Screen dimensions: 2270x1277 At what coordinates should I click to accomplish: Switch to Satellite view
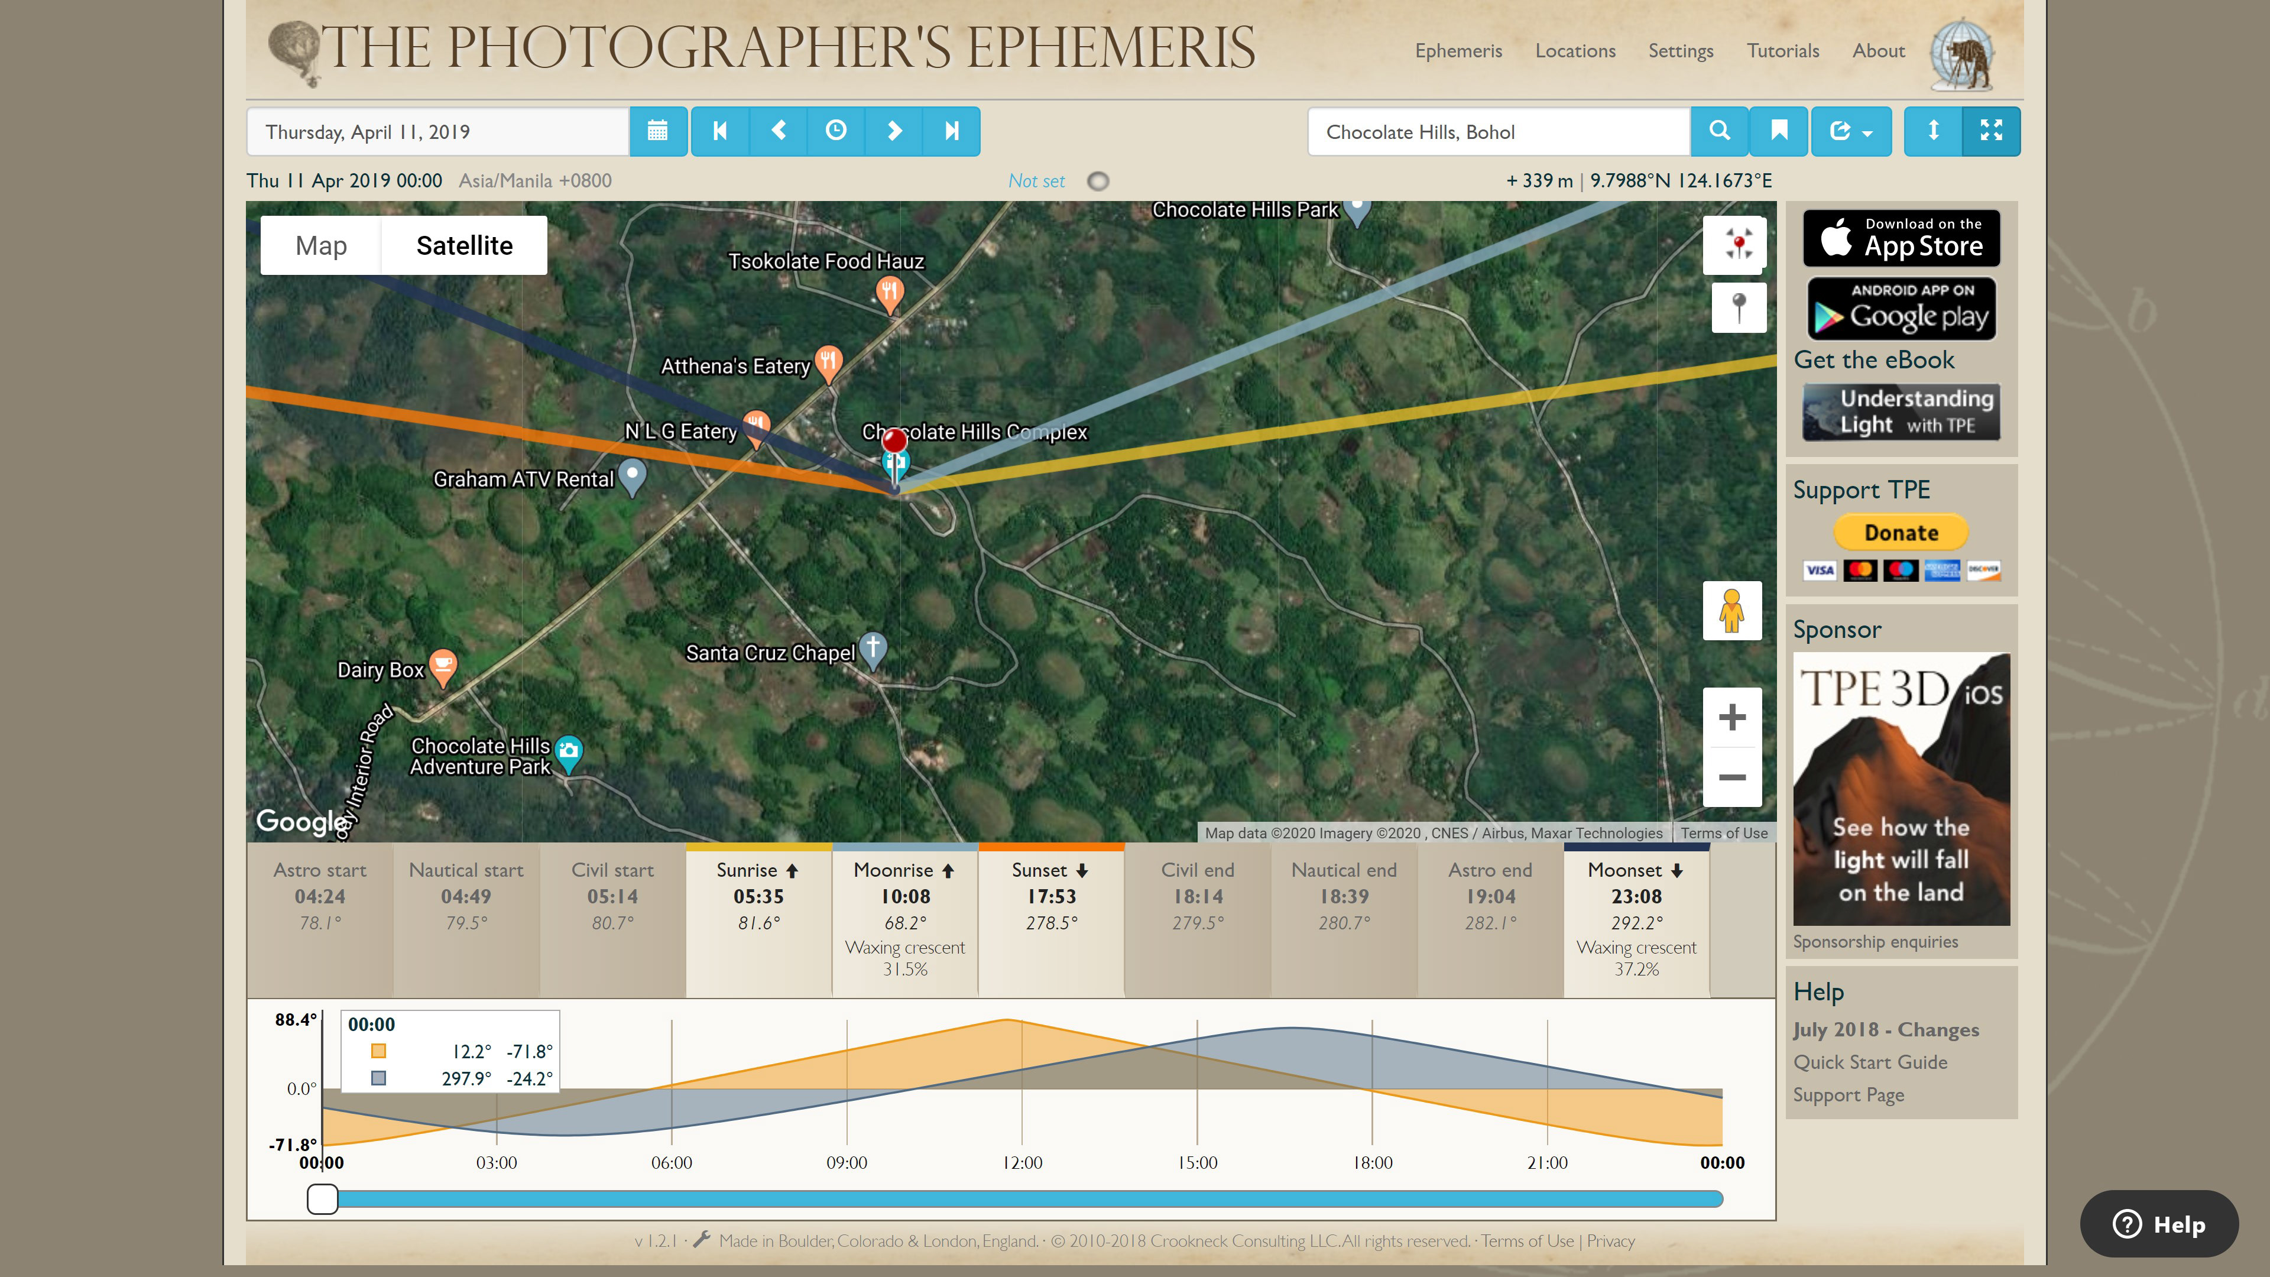465,245
